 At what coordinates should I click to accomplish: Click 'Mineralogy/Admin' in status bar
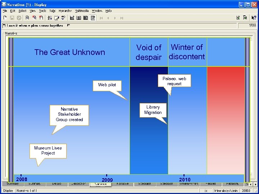point(226,191)
